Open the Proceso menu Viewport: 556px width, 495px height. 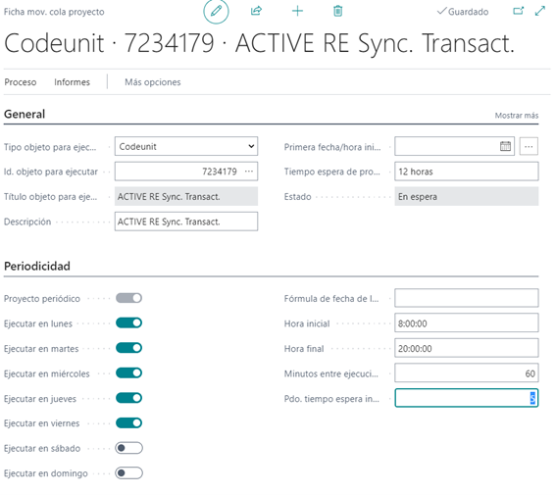click(x=21, y=82)
